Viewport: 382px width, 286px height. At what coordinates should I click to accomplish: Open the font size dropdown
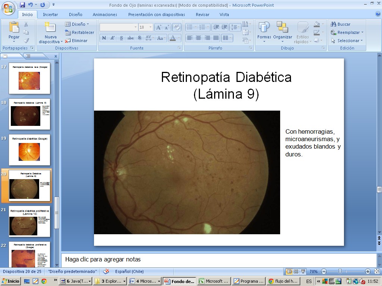pyautogui.click(x=150, y=27)
